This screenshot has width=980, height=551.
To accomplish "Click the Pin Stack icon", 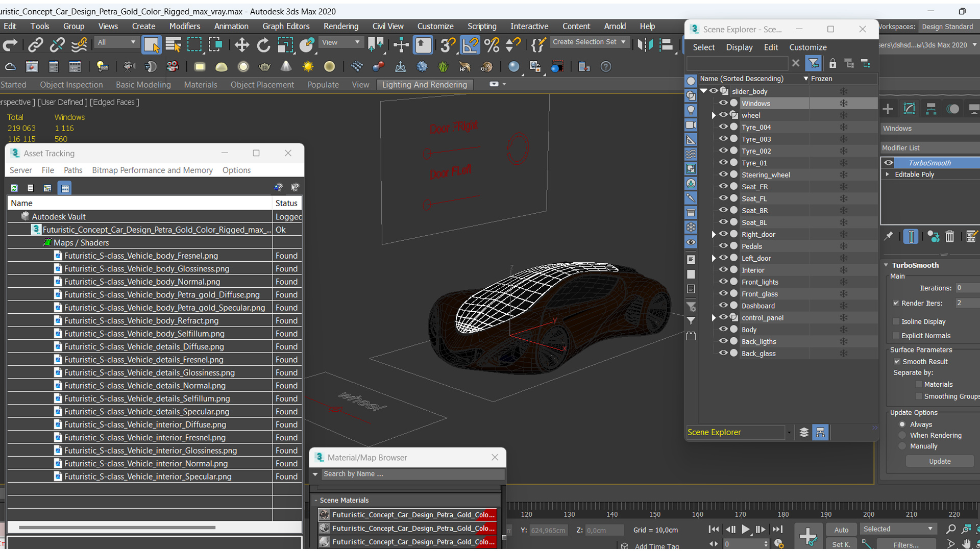I will (x=889, y=236).
